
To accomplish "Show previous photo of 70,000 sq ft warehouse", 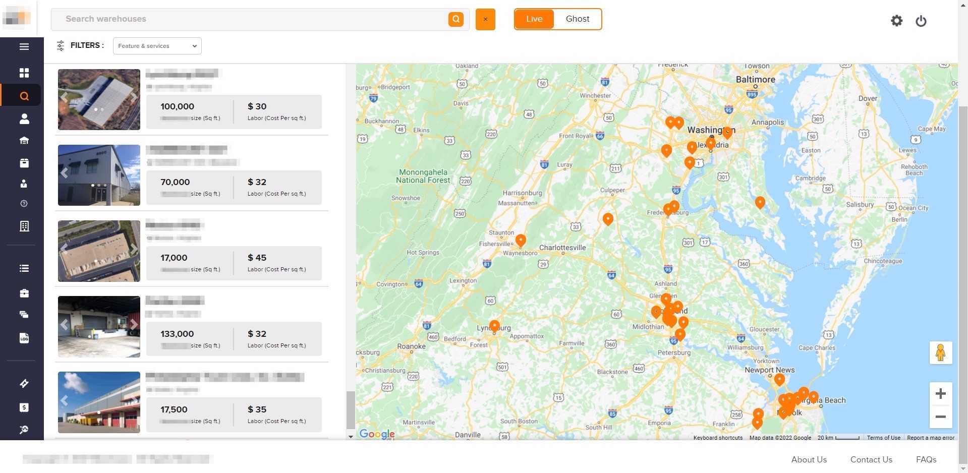I will (x=65, y=173).
